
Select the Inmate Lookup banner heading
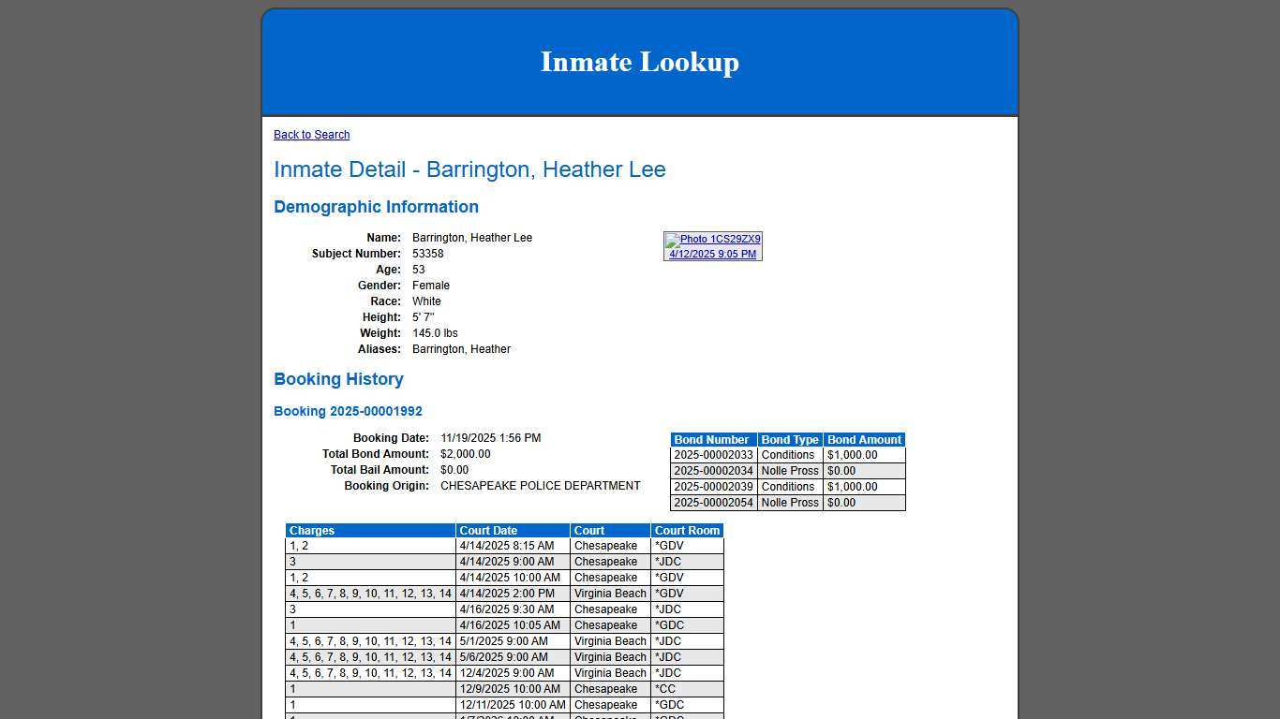tap(639, 62)
